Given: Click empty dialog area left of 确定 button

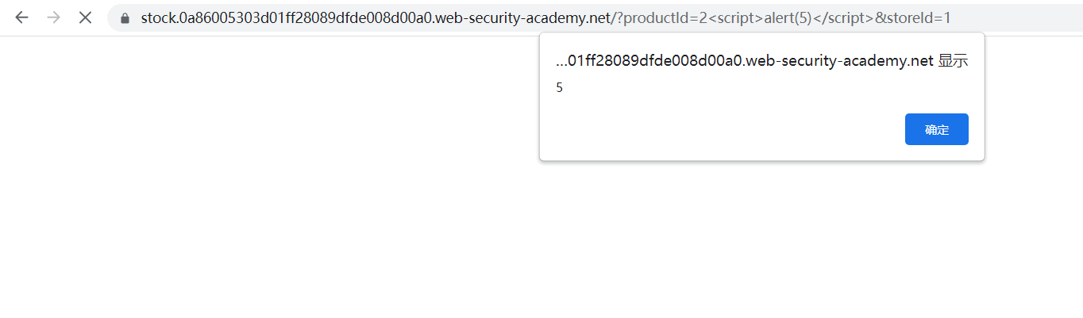Looking at the screenshot, I should coord(715,129).
